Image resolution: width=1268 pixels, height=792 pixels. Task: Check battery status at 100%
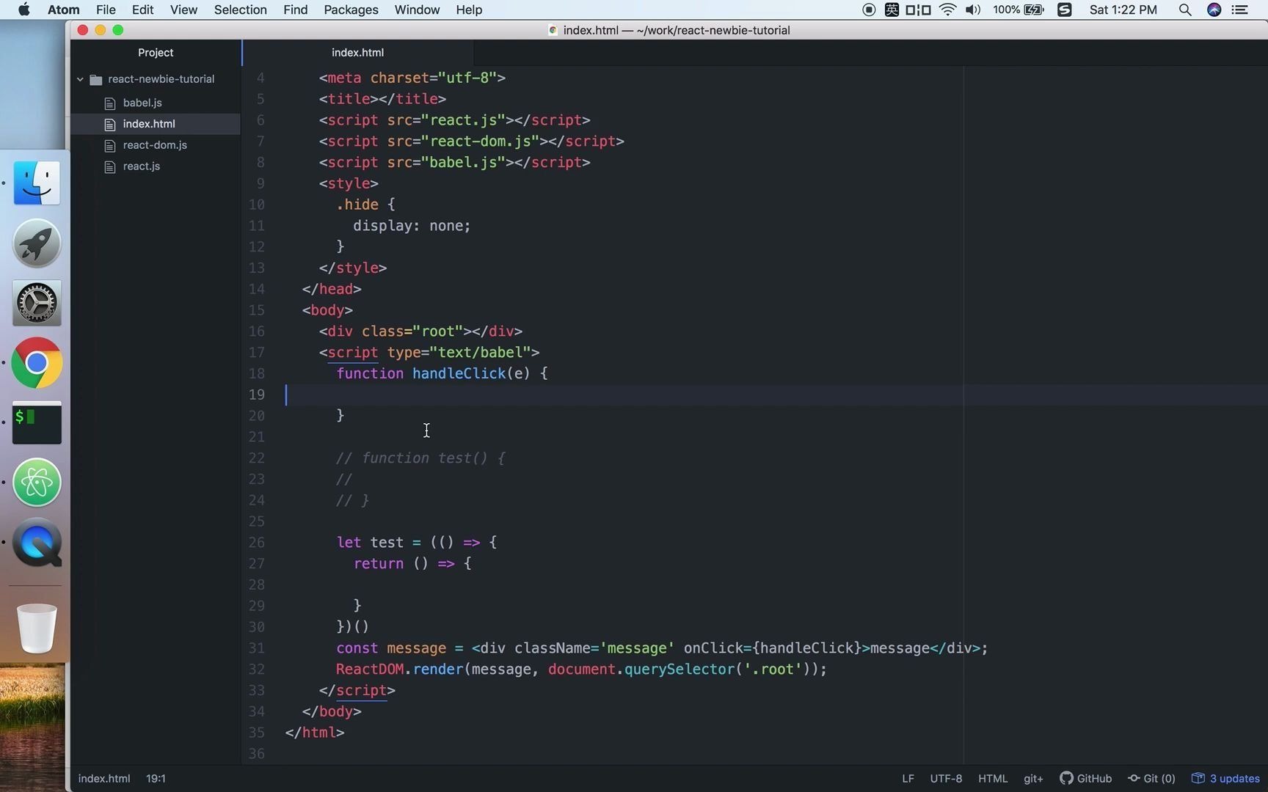pyautogui.click(x=1019, y=10)
